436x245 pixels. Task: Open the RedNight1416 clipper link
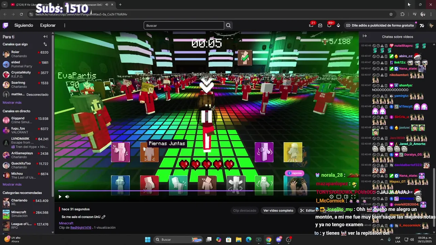[81, 228]
